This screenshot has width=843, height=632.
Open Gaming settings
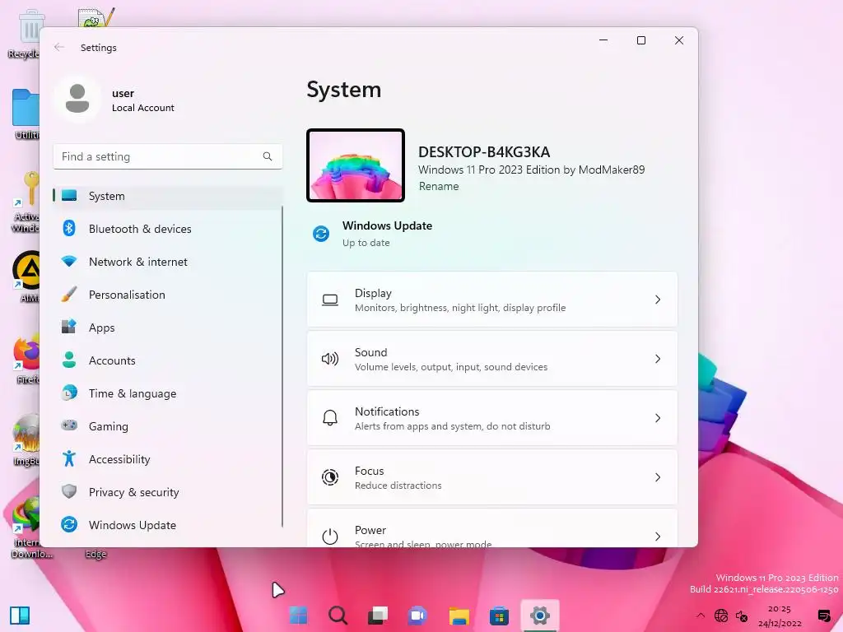(x=168, y=426)
